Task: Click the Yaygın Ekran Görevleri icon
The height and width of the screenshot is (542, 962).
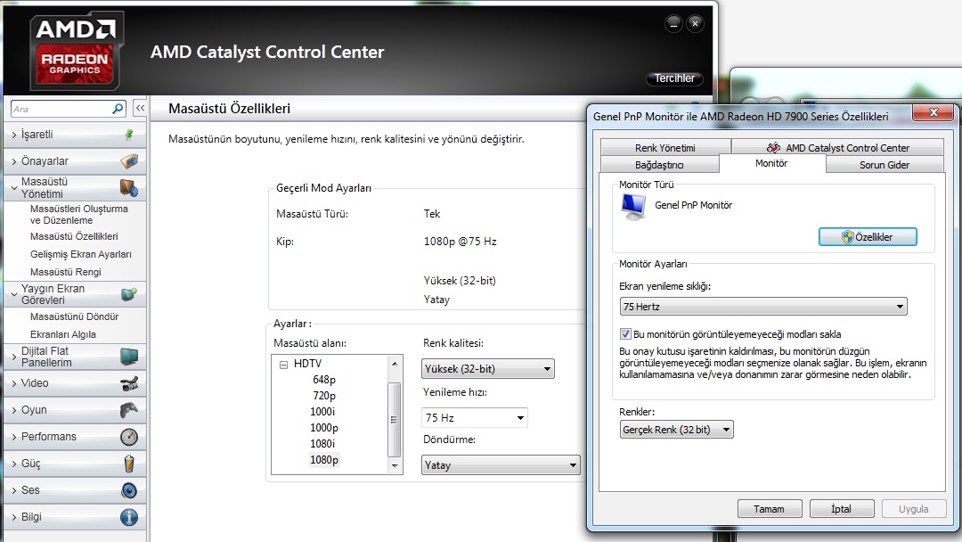Action: click(129, 294)
